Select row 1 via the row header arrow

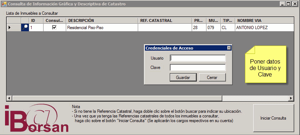[14, 28]
